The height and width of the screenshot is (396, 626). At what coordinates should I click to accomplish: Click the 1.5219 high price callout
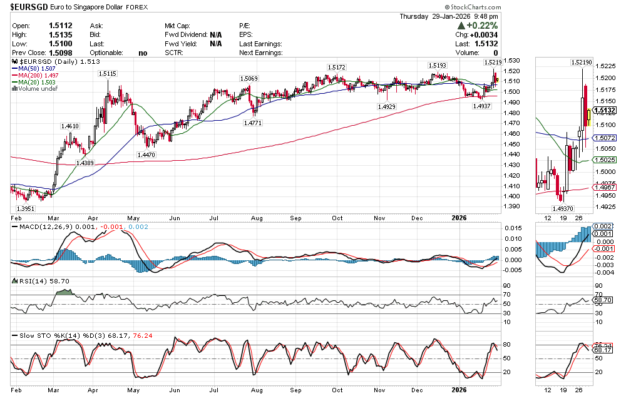tap(492, 63)
